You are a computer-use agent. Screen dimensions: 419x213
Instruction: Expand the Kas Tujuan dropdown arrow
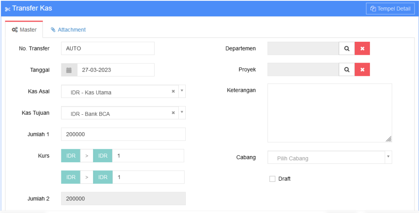[182, 113]
